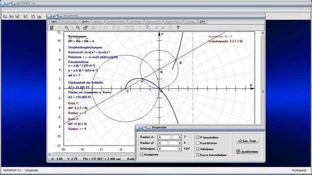Click the undo arrow icon next to calculator
This screenshot has height=175, width=312.
[x=58, y=28]
